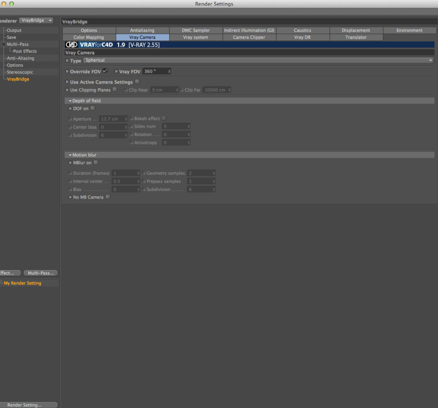Enable the MBlur on checkbox
Image resolution: width=438 pixels, height=408 pixels.
coord(96,162)
